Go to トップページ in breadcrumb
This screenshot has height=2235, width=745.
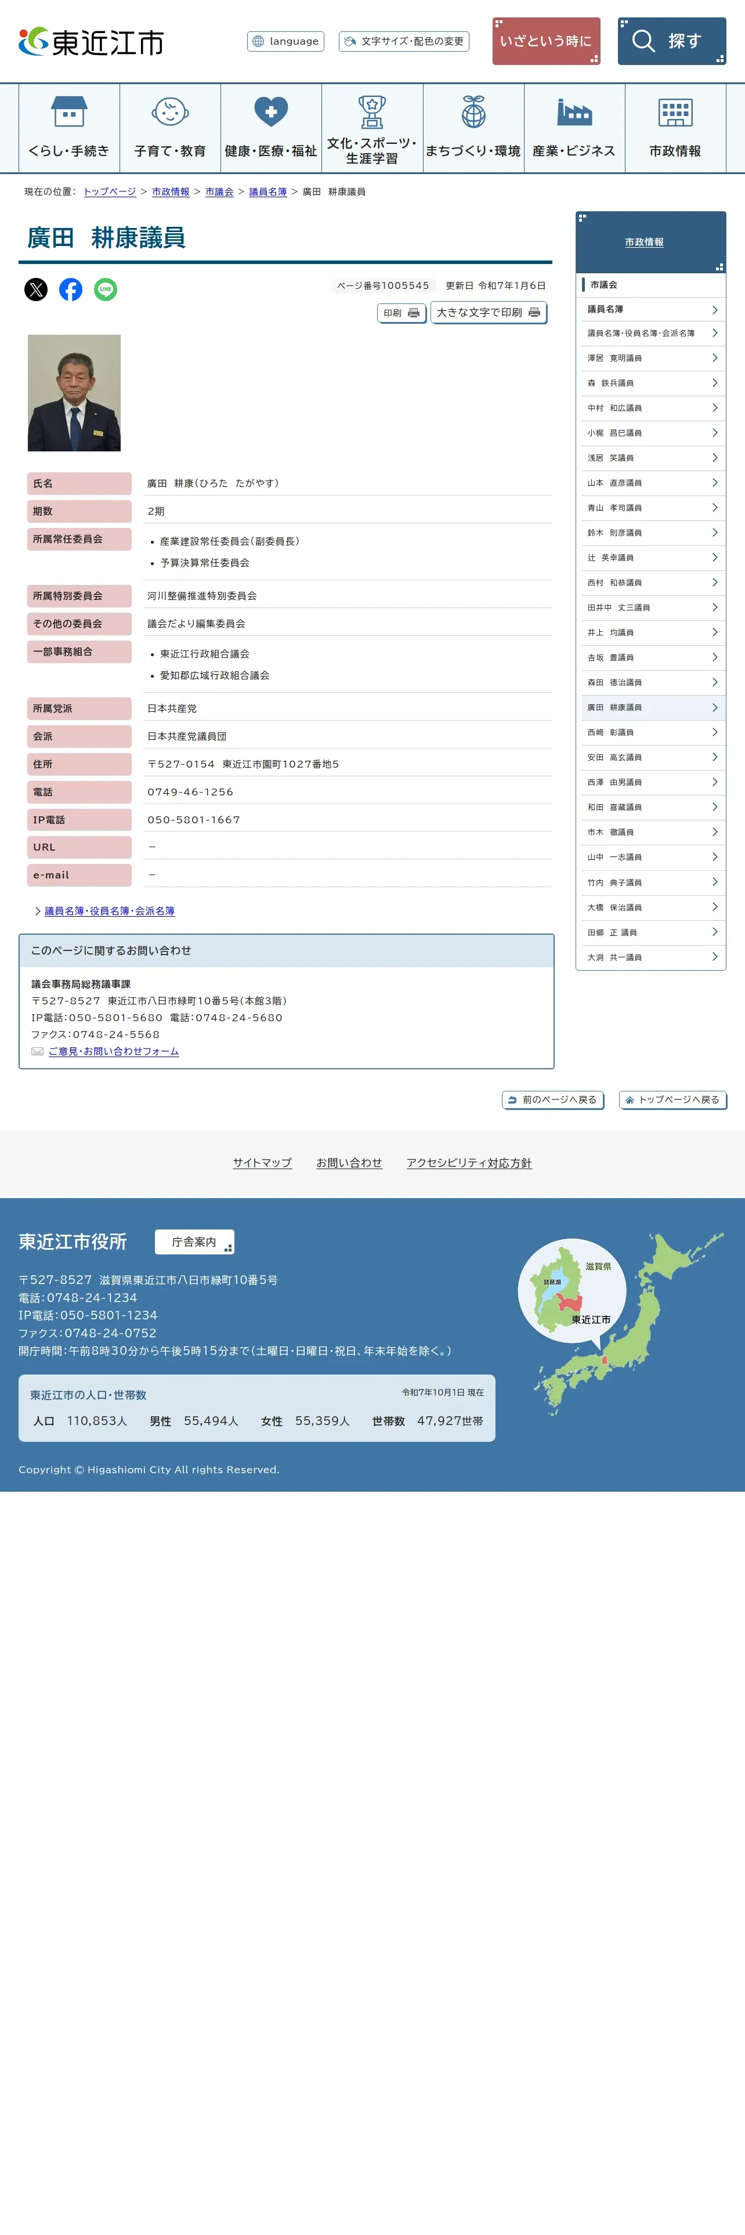tap(109, 191)
